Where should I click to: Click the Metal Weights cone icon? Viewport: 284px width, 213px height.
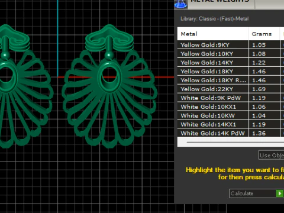(180, 4)
